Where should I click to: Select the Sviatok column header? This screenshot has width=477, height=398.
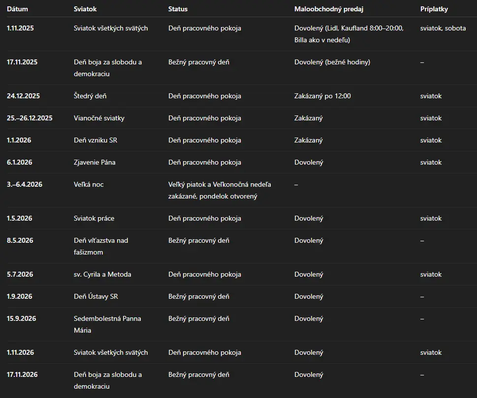85,9
